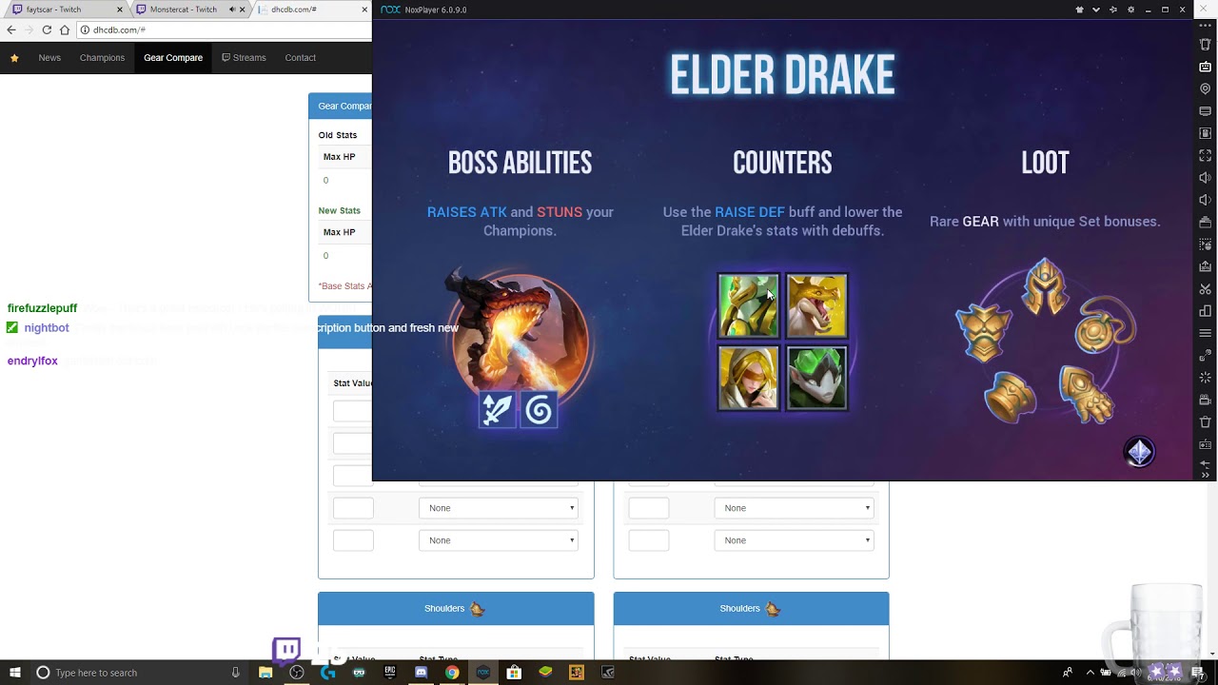The image size is (1218, 685).
Task: Open Contact in dhcdb navigation bar
Action: [300, 58]
